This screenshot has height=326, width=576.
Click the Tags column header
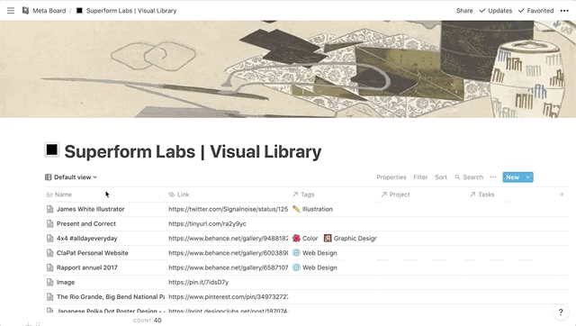[333, 195]
